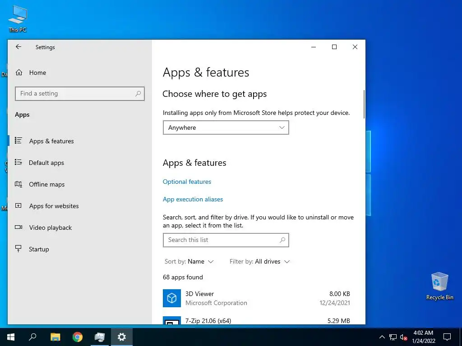The height and width of the screenshot is (346, 462).
Task: Open File Explorer from taskbar
Action: tap(55, 337)
